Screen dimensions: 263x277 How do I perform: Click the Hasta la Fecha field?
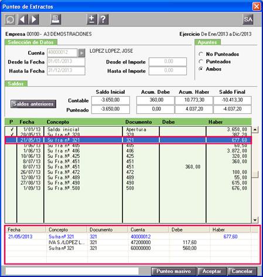coord(66,70)
